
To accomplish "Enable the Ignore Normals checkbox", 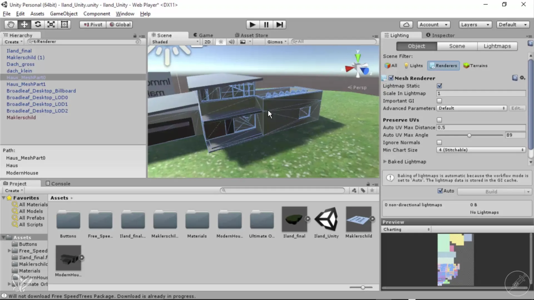I will point(439,142).
